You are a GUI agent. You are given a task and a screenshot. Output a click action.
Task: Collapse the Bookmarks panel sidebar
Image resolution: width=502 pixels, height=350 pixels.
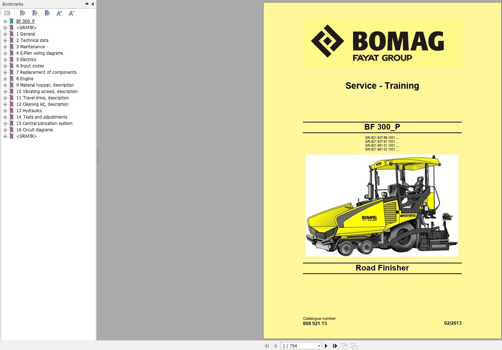pyautogui.click(x=92, y=4)
